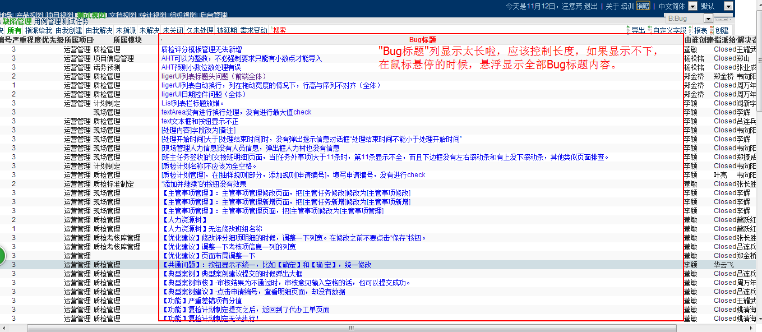The width and height of the screenshot is (762, 332).
Task: Open bug 【优化建议】页面布局调整一下
Action: 208,256
